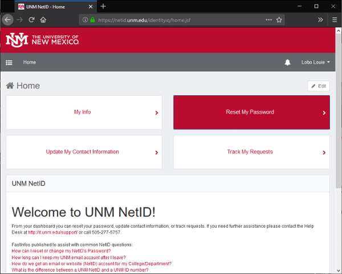This screenshot has width=342, height=274.
Task: Click the arrow on the My Info card
Action: point(157,113)
